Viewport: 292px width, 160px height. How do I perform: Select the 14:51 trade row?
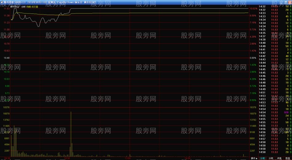pos(275,92)
